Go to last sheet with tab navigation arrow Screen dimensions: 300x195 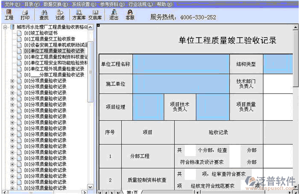pos(119,192)
